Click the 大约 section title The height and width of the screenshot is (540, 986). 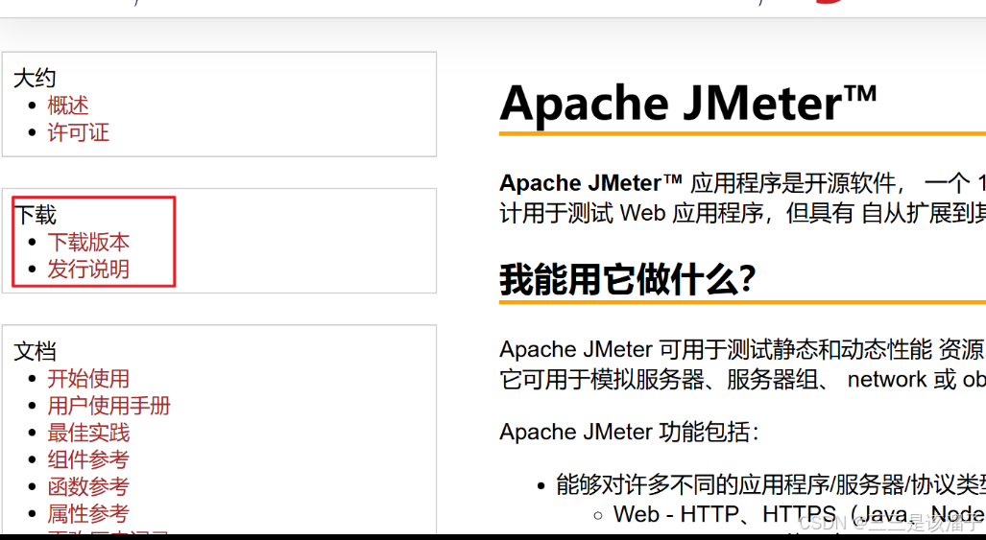click(35, 79)
